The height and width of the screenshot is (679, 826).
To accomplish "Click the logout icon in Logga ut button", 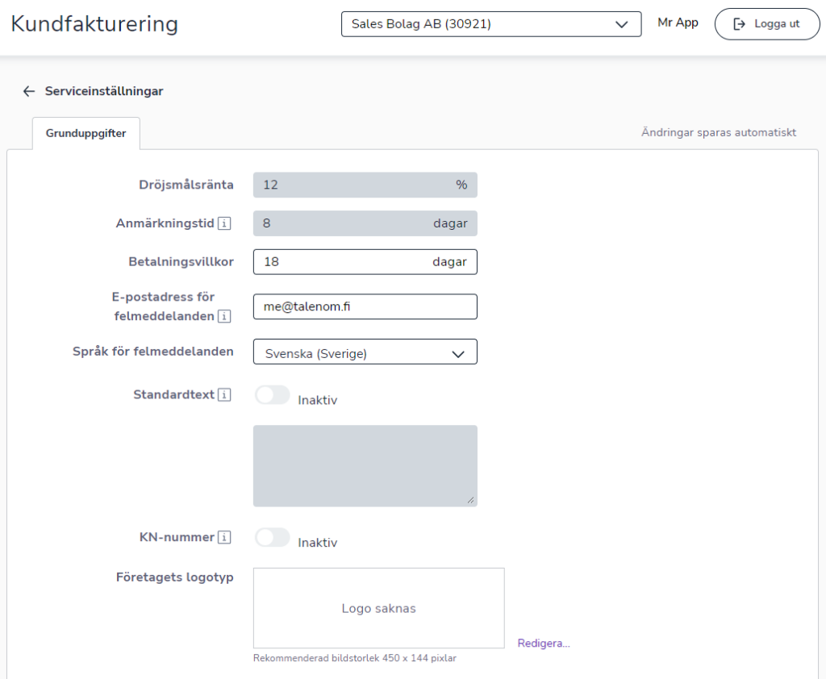I will (x=739, y=23).
